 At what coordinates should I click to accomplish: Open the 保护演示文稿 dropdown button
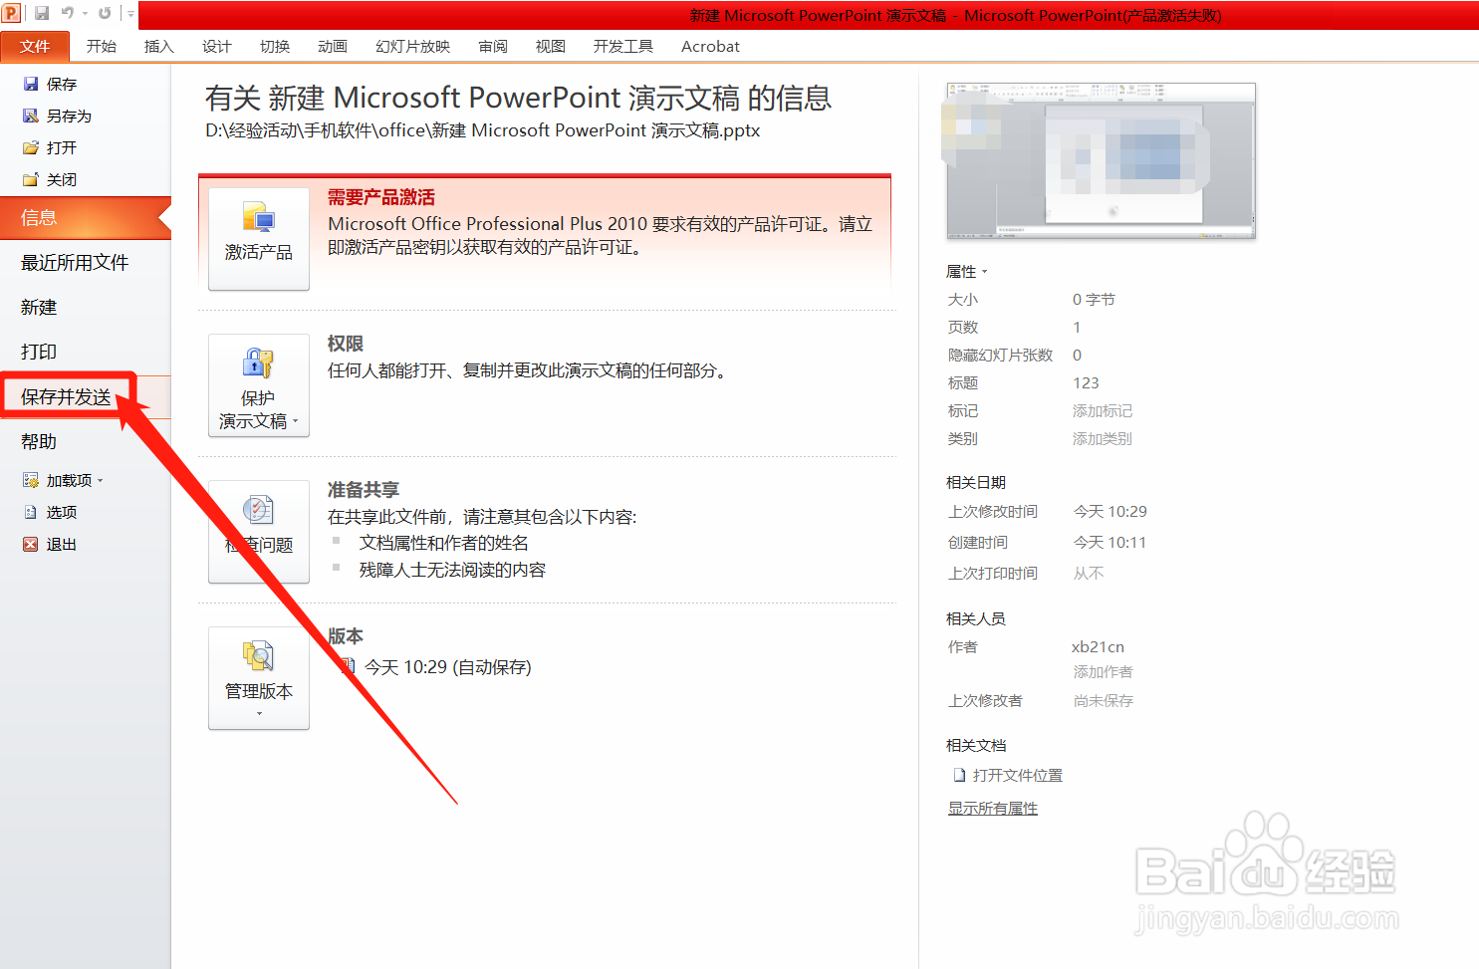click(x=259, y=384)
